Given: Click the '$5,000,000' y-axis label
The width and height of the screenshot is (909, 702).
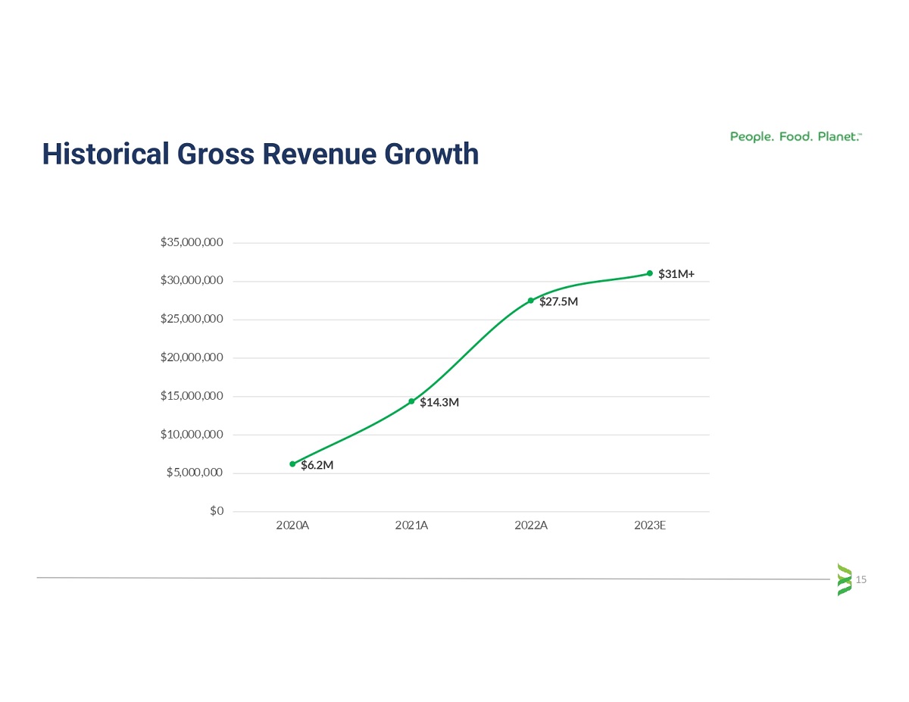Looking at the screenshot, I should click(x=195, y=473).
